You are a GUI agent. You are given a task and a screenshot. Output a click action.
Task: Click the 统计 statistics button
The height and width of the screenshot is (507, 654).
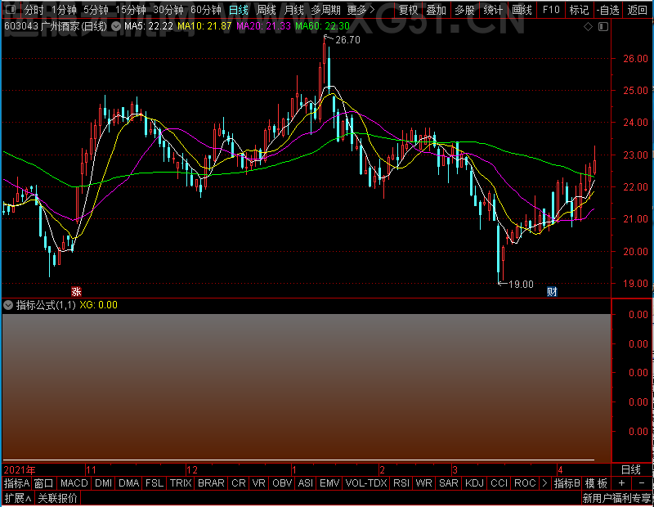click(x=493, y=10)
